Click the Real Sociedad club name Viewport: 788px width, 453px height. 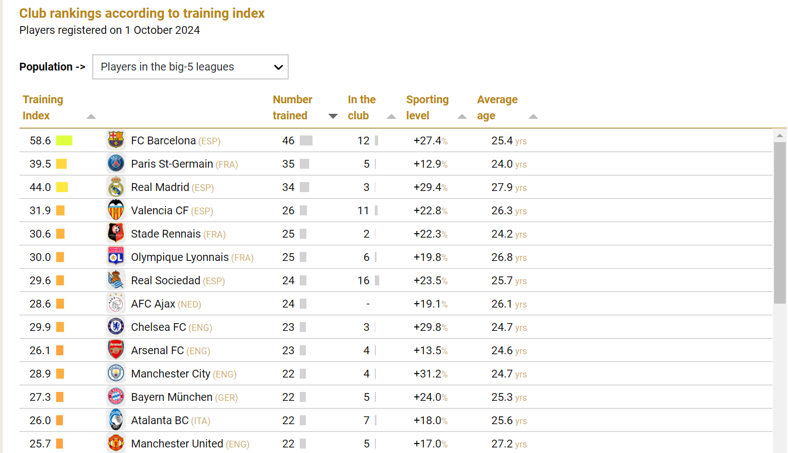tap(165, 280)
